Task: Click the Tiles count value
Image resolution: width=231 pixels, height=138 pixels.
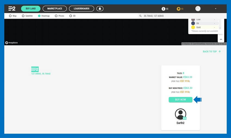Action: point(183,73)
